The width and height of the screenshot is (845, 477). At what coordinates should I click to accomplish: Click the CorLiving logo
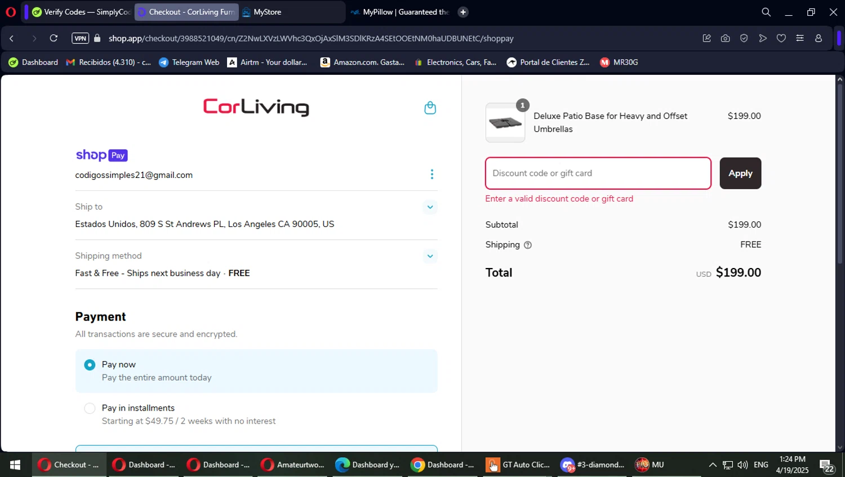pos(256,106)
